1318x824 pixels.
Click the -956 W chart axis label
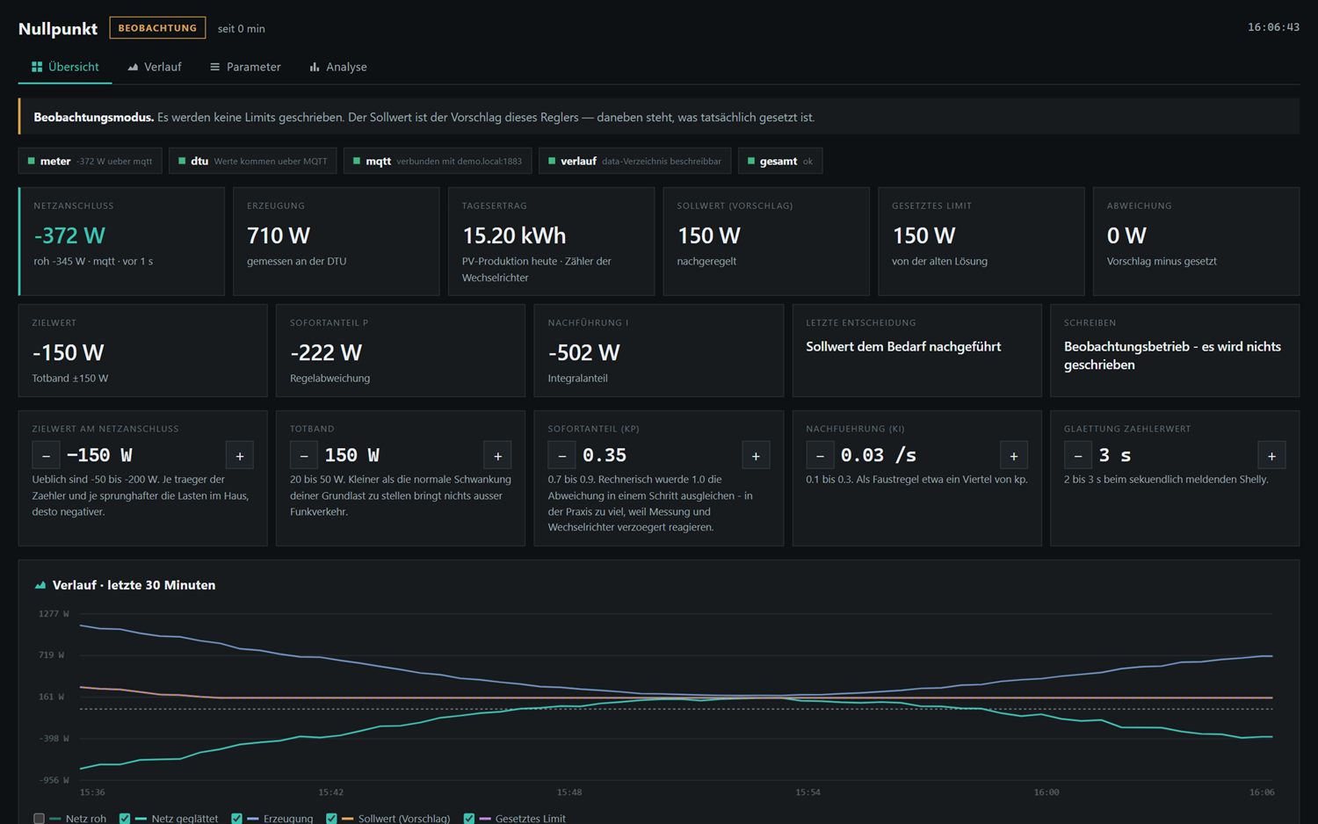click(54, 780)
